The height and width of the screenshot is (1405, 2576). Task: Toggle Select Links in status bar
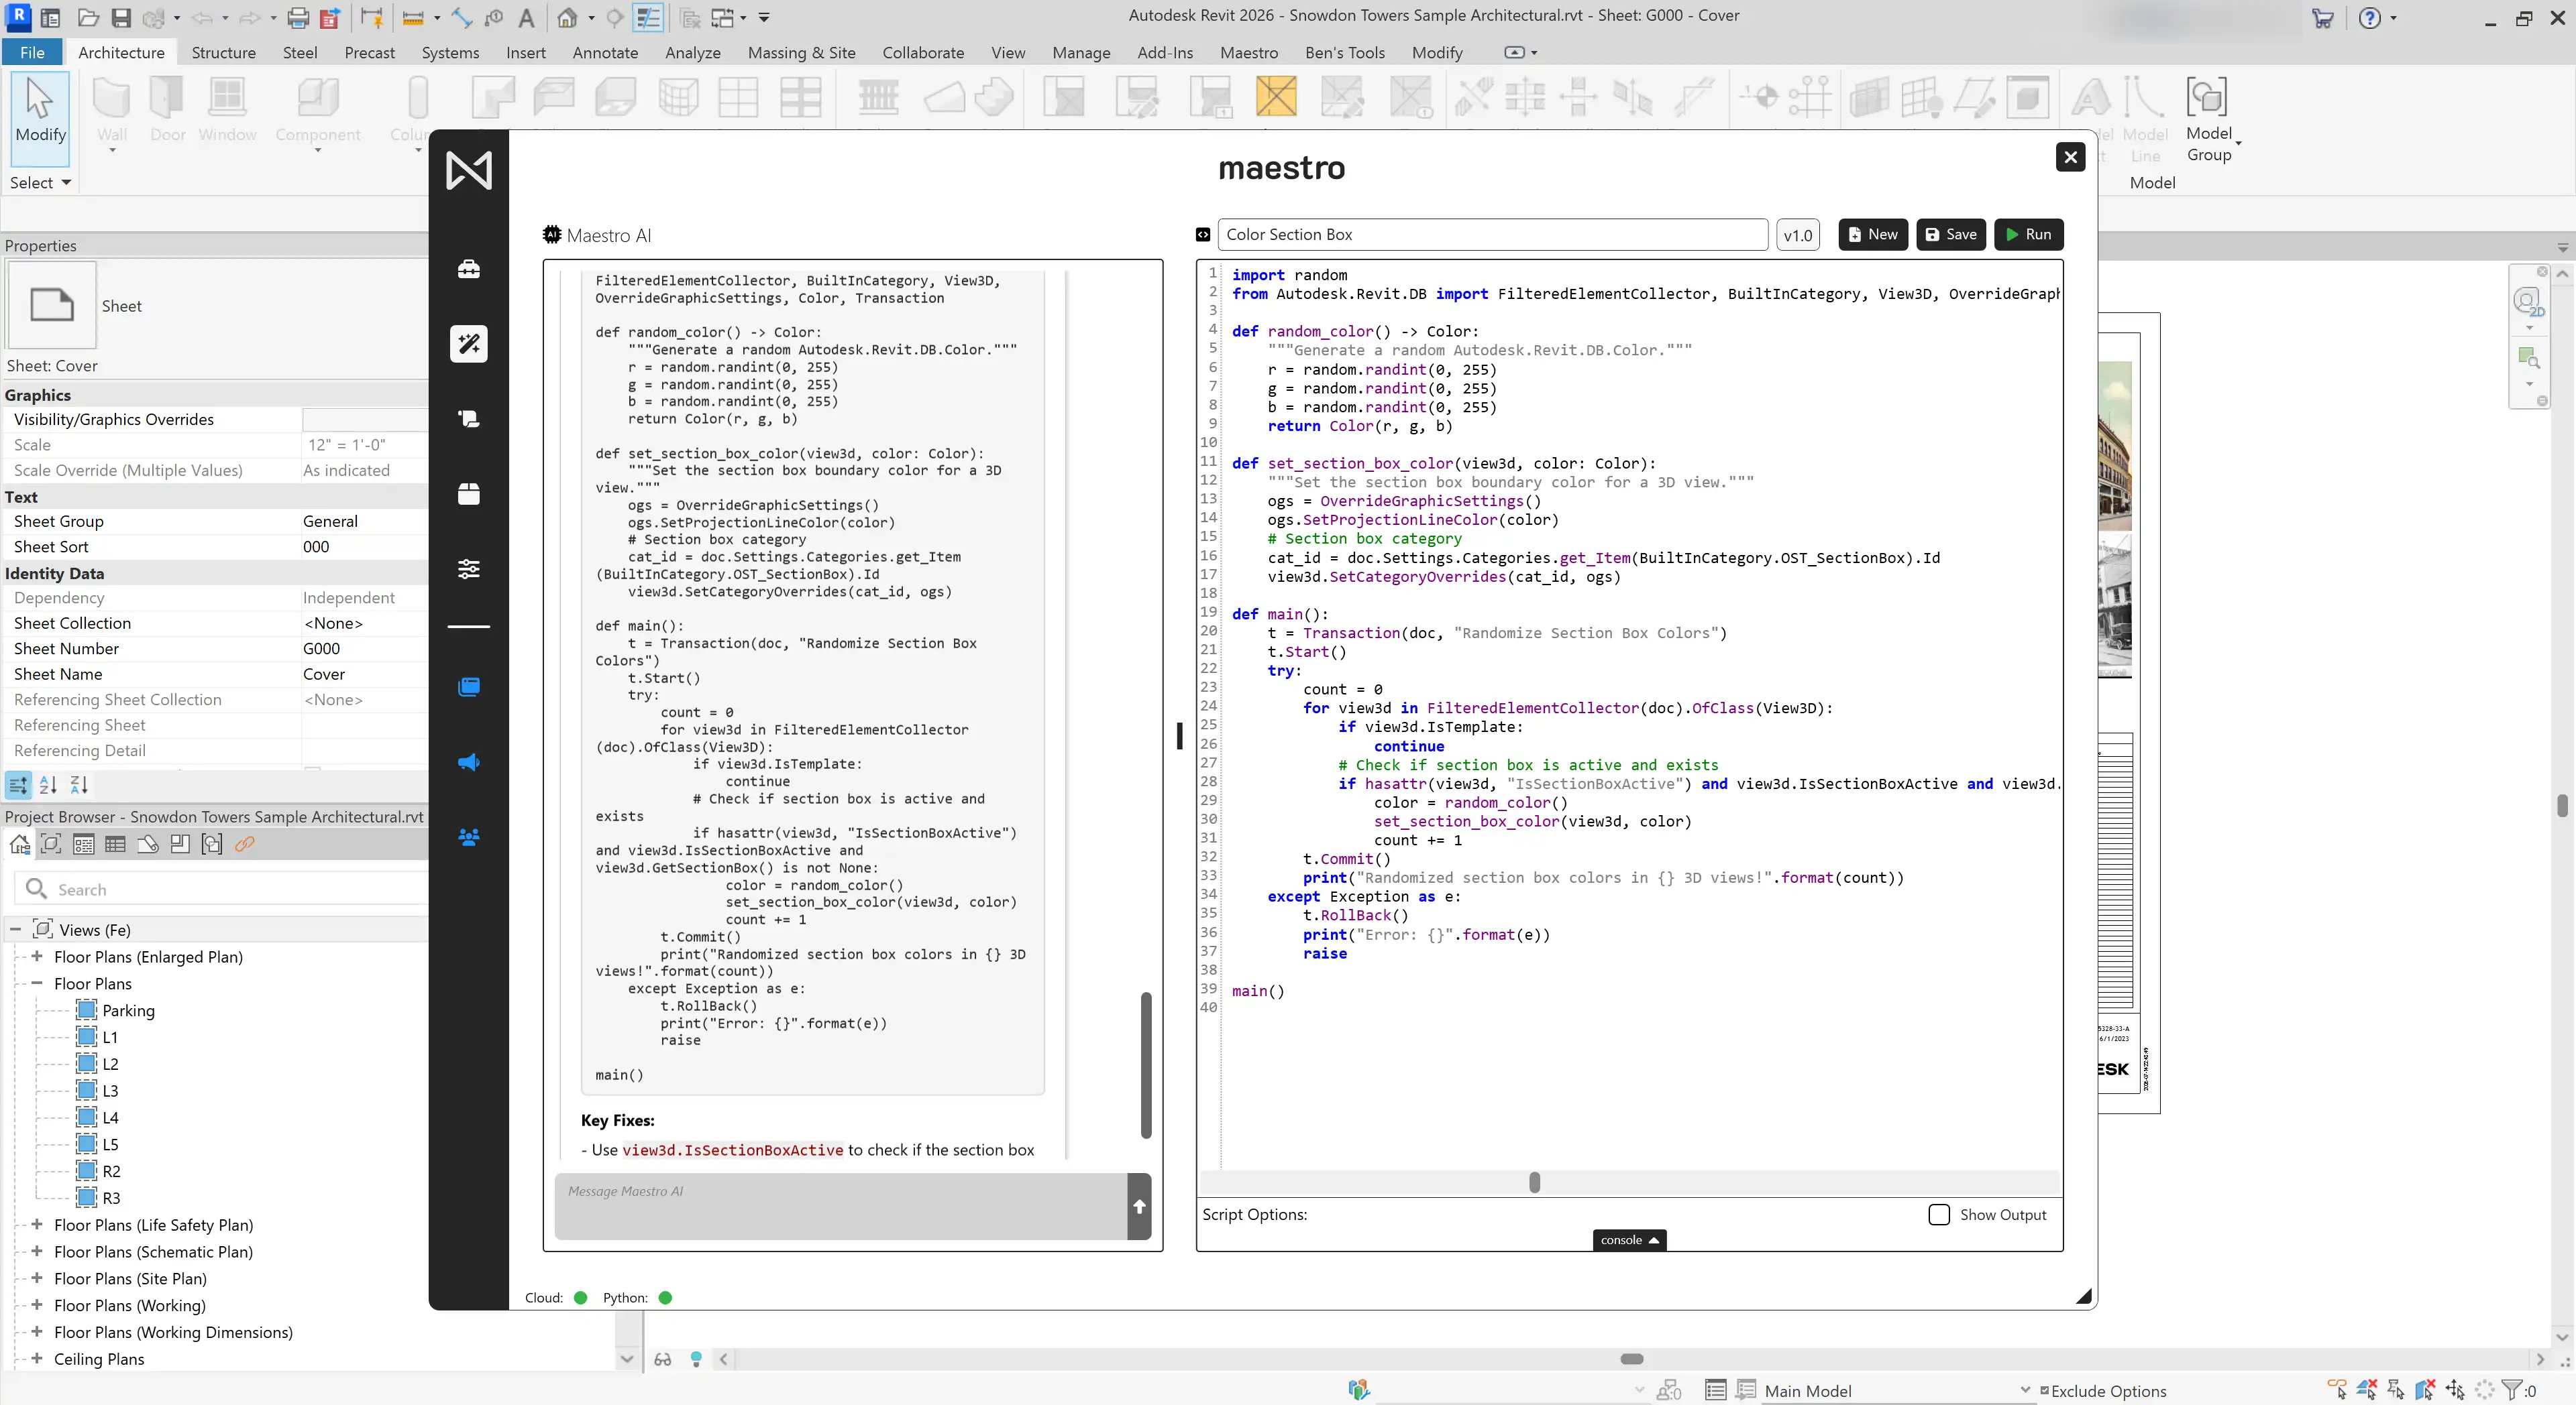tap(2336, 1390)
